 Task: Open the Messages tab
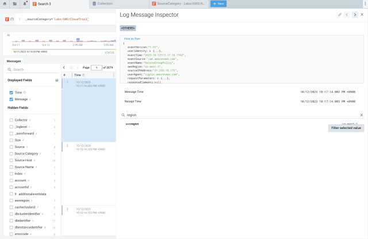pos(14,61)
